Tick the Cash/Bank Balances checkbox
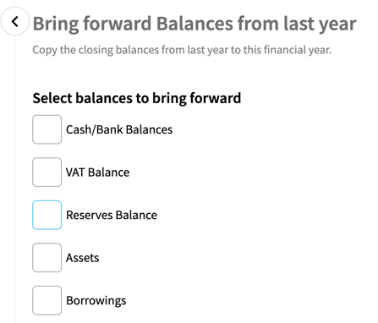This screenshot has height=323, width=378. [x=47, y=129]
